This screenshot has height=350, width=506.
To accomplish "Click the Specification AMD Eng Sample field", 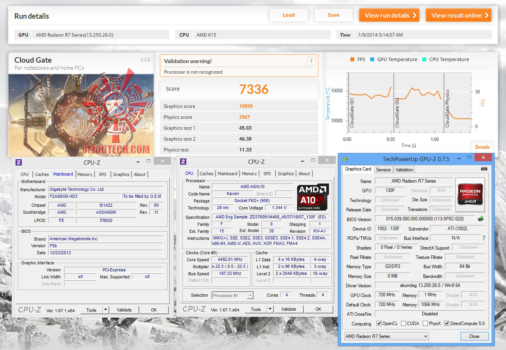I will tap(271, 217).
